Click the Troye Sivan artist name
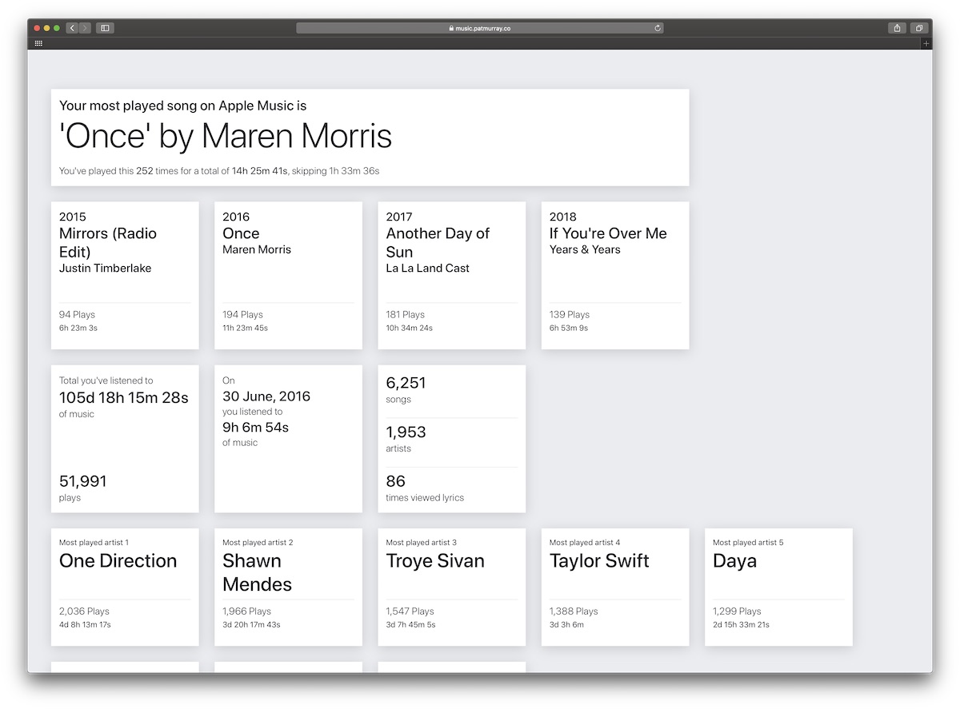This screenshot has width=960, height=709. [435, 561]
